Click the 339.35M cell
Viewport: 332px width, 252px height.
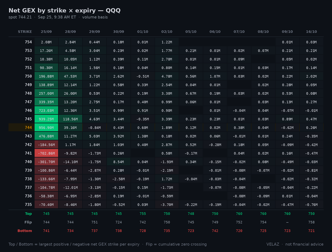[x=46, y=102]
